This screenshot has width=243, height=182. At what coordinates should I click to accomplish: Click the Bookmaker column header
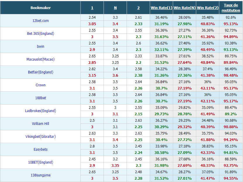coord(40,8)
